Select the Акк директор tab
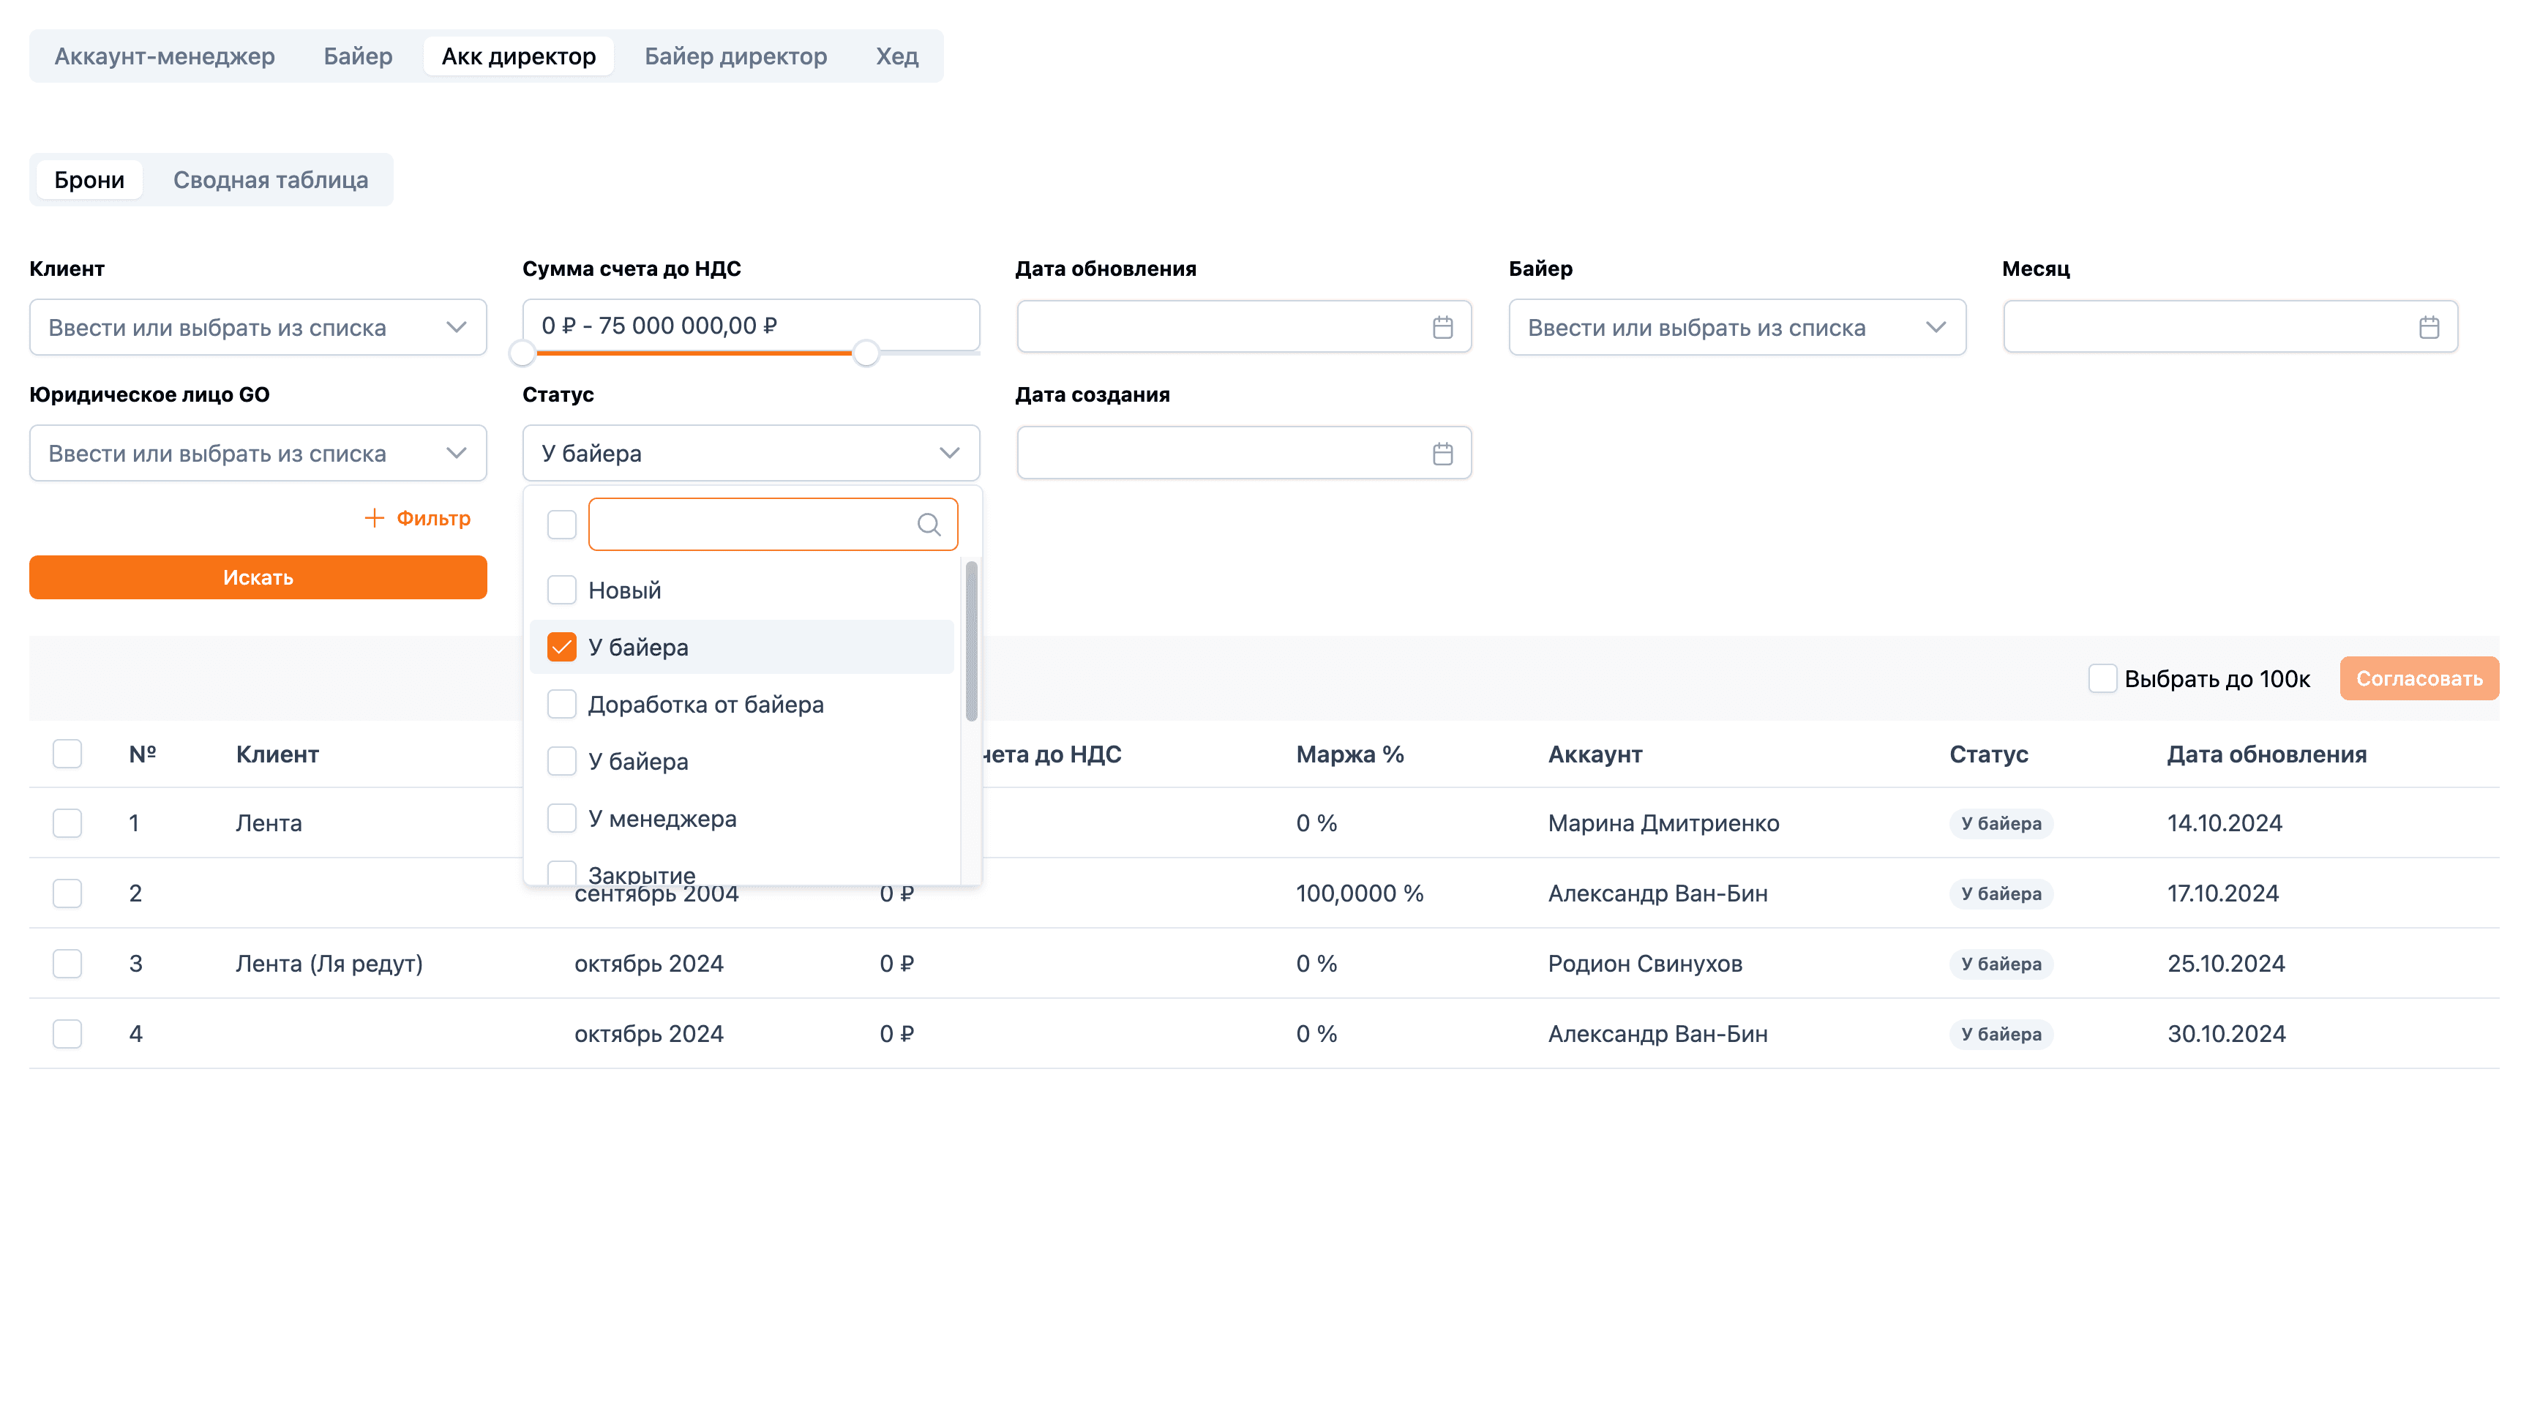This screenshot has height=1402, width=2529. (x=518, y=56)
